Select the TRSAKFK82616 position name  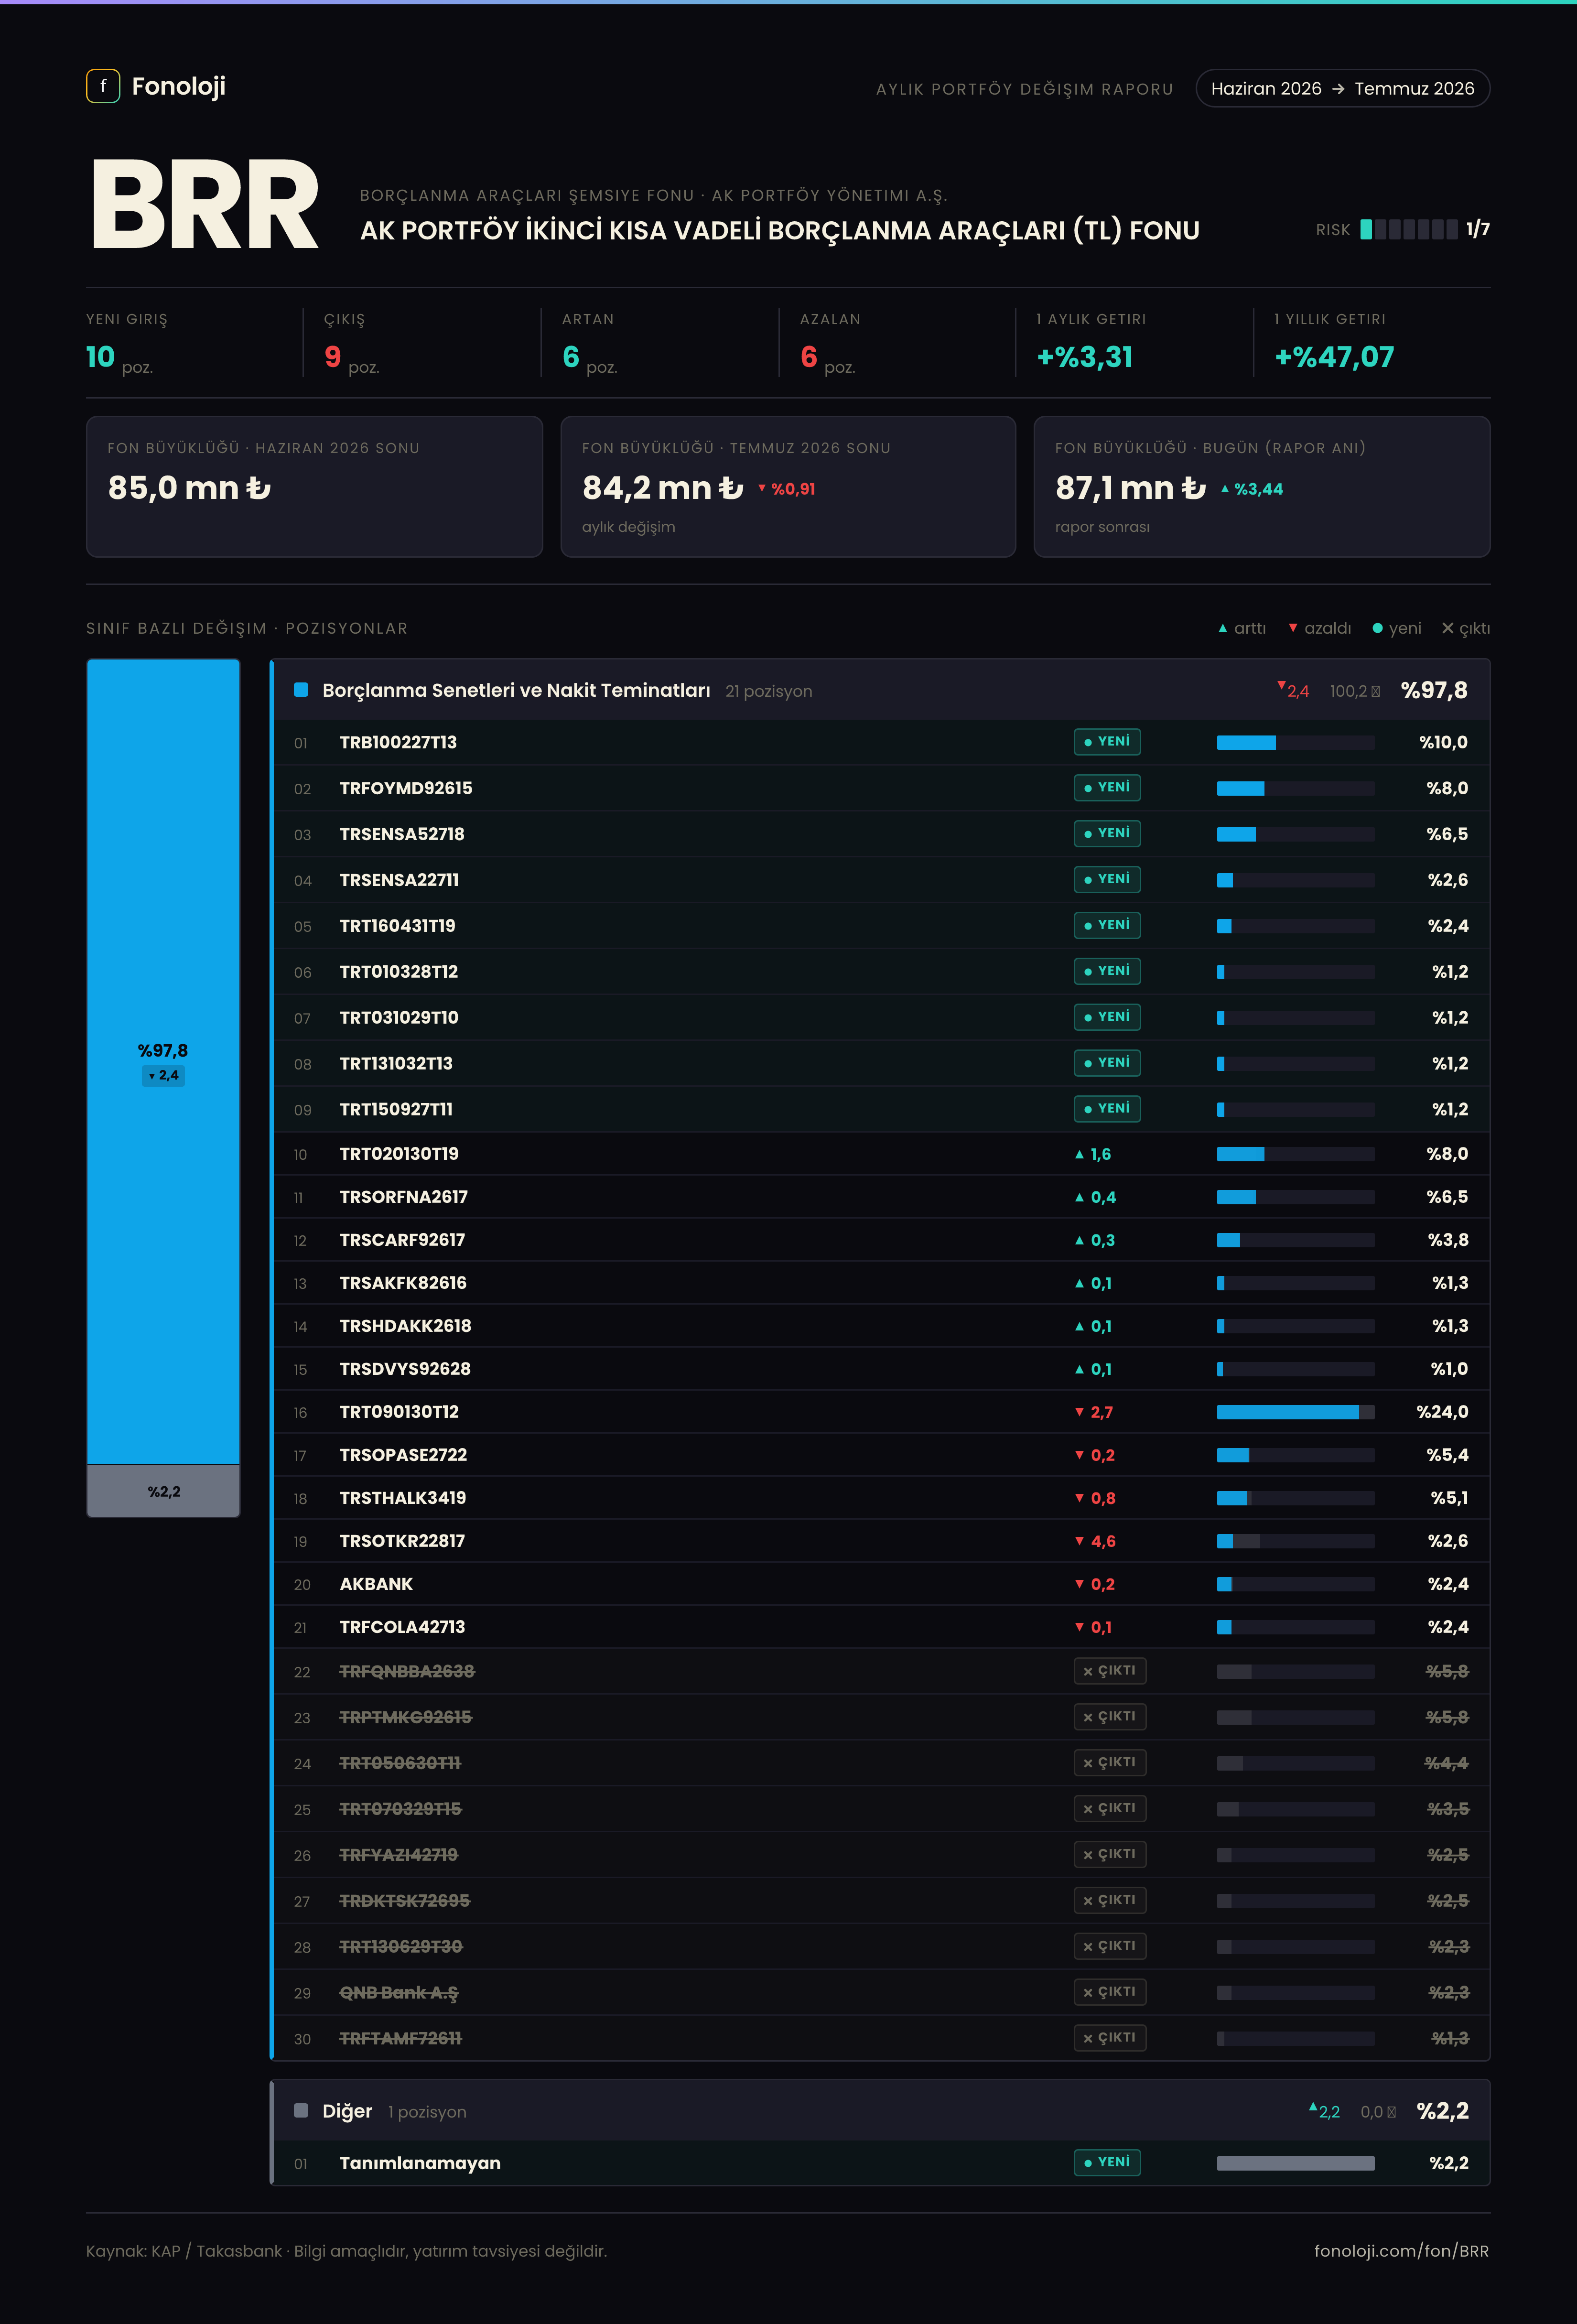pos(403,1283)
